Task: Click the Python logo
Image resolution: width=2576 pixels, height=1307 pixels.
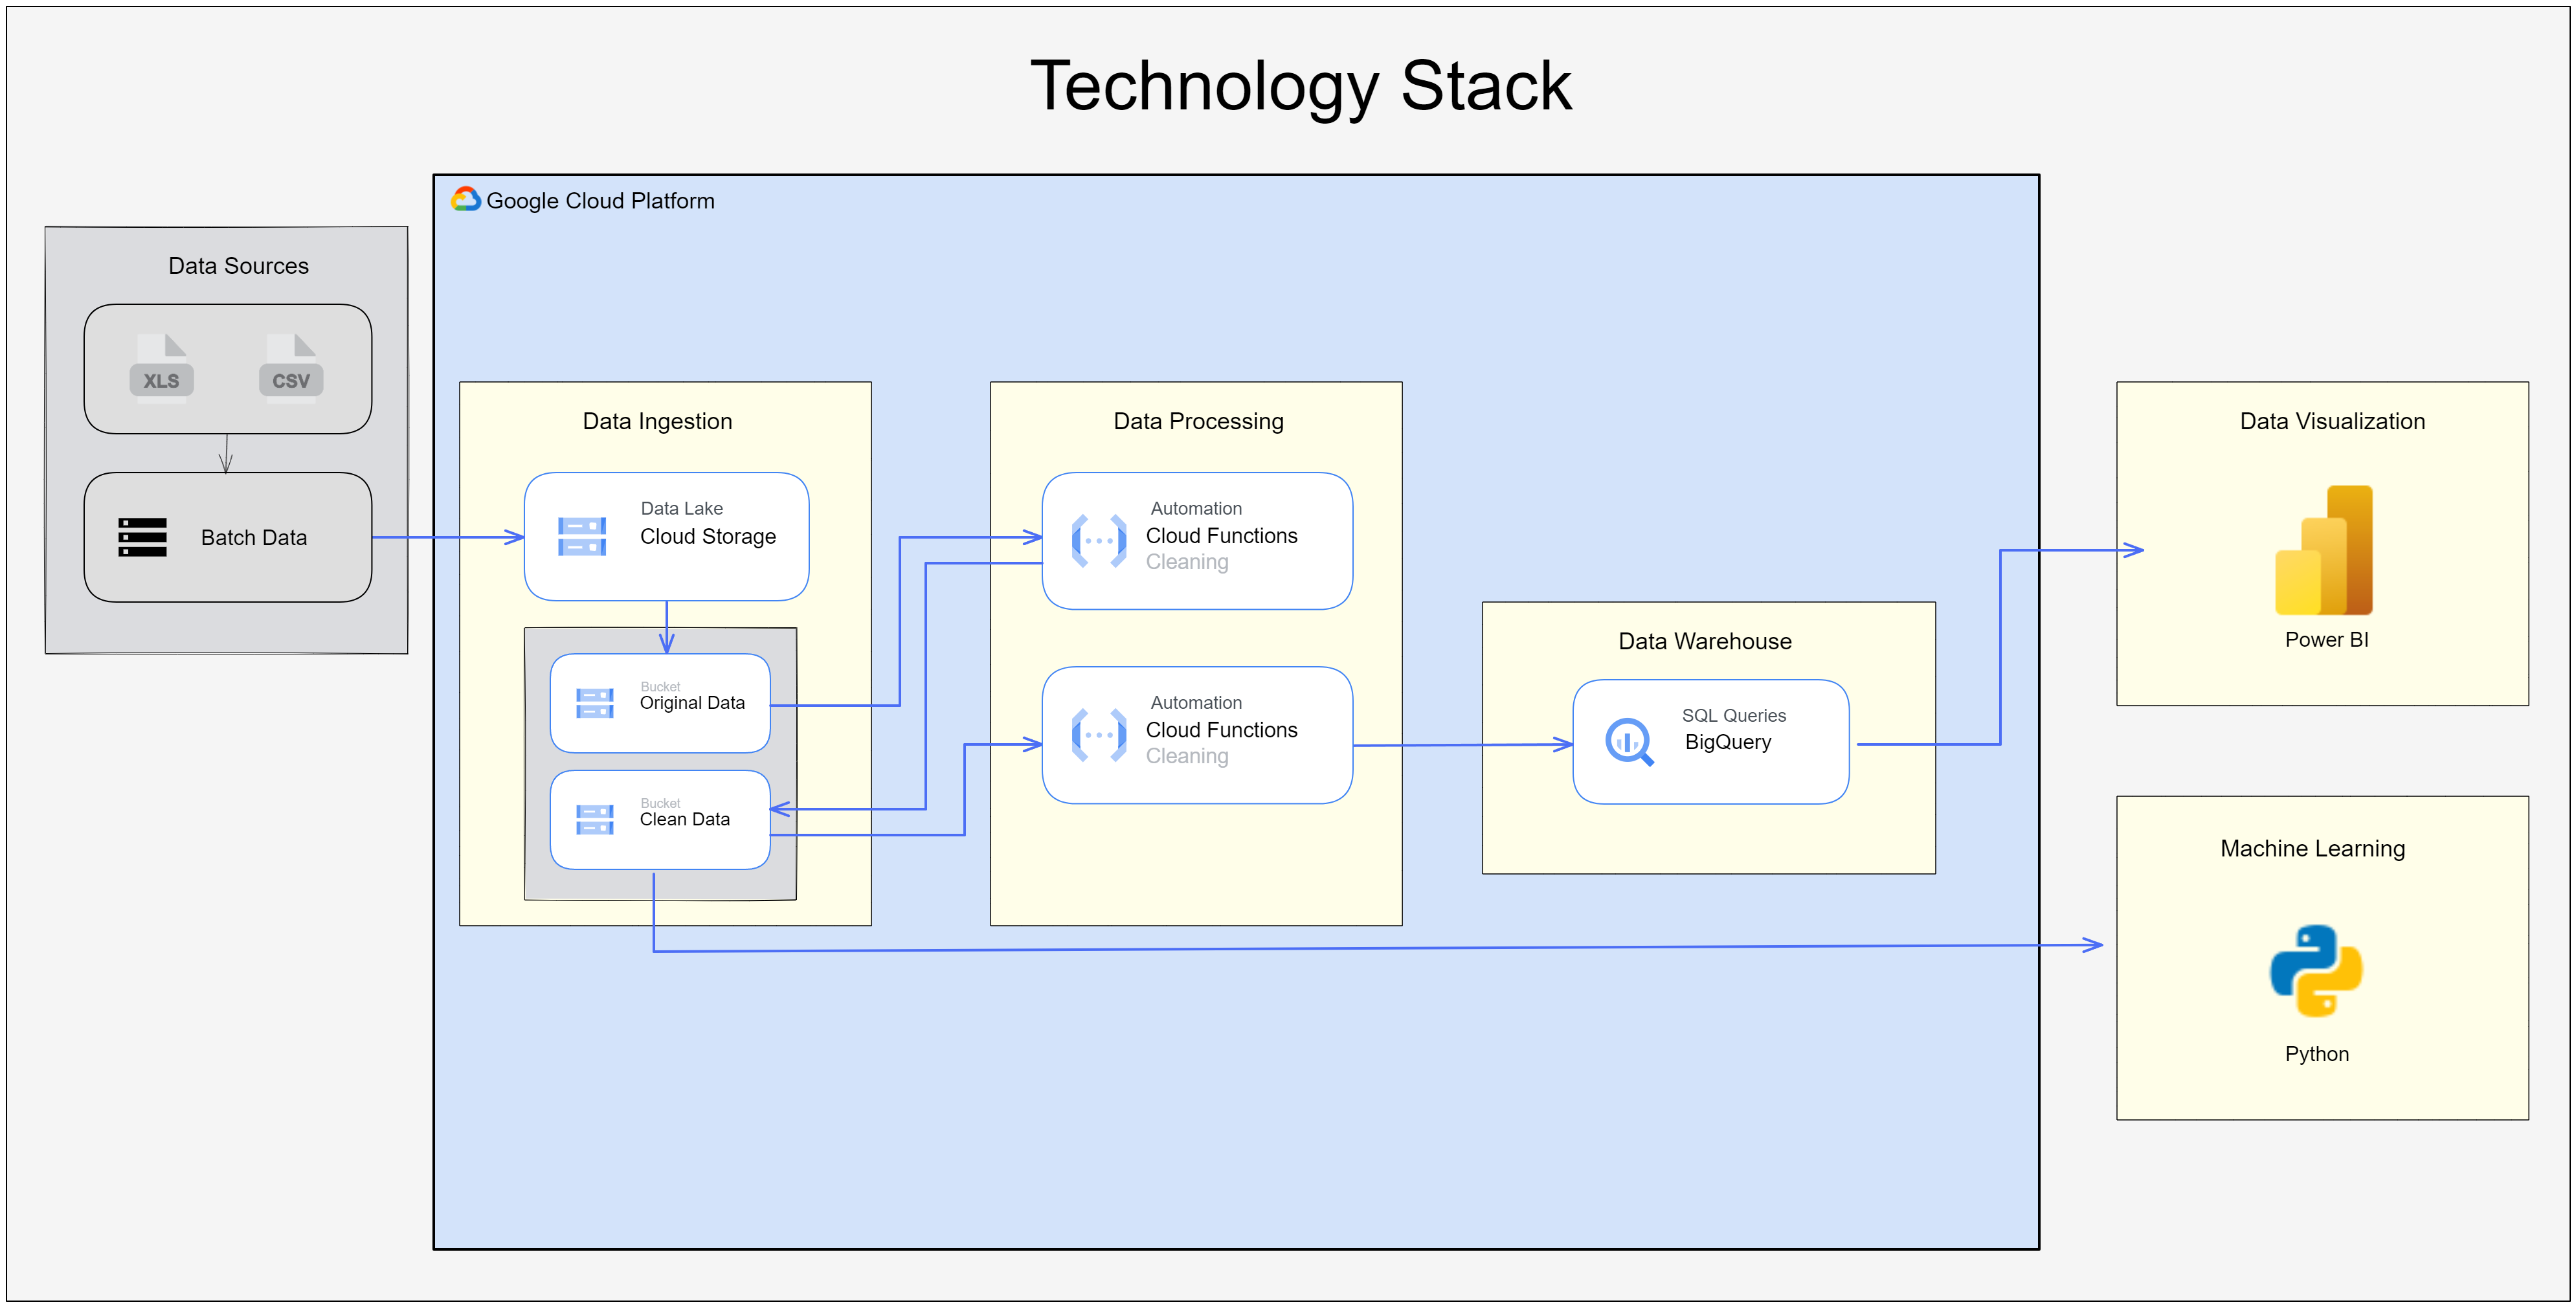Action: [x=2316, y=970]
